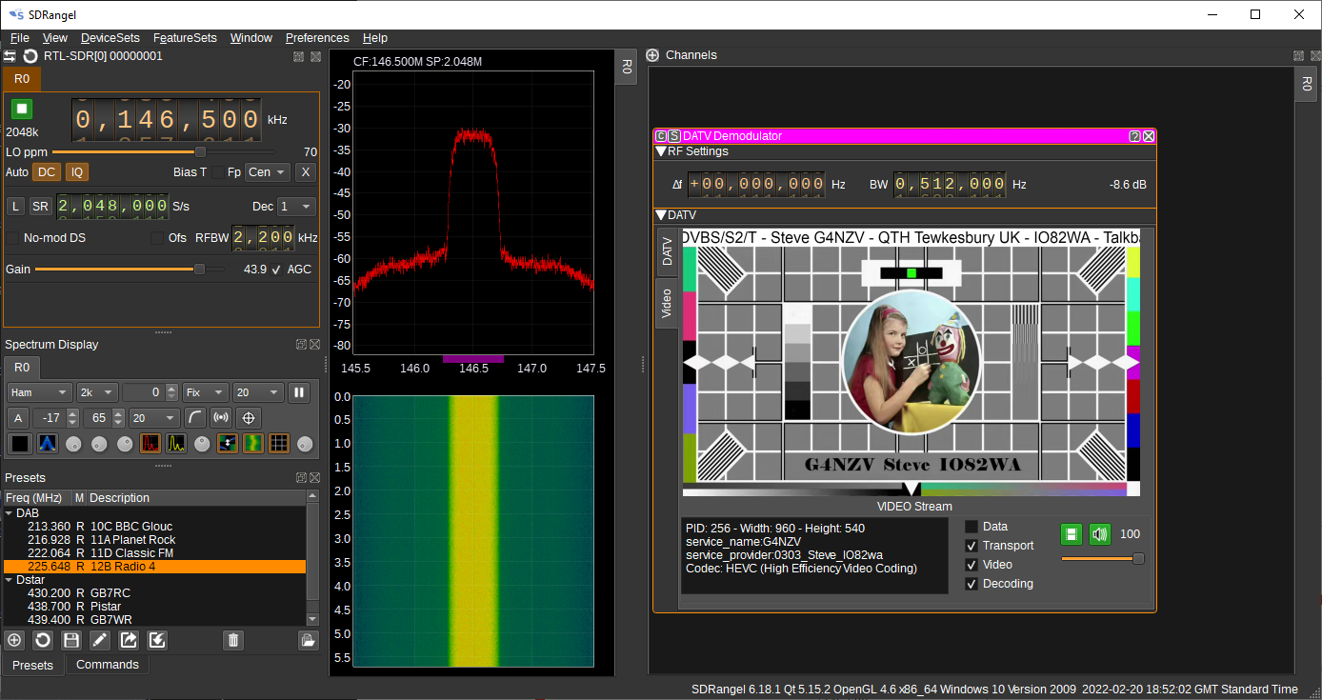Open spectrum calibration crosshair button
The image size is (1322, 700).
click(x=249, y=418)
